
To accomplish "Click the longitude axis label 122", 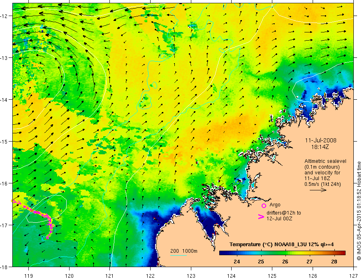I will [150, 276].
